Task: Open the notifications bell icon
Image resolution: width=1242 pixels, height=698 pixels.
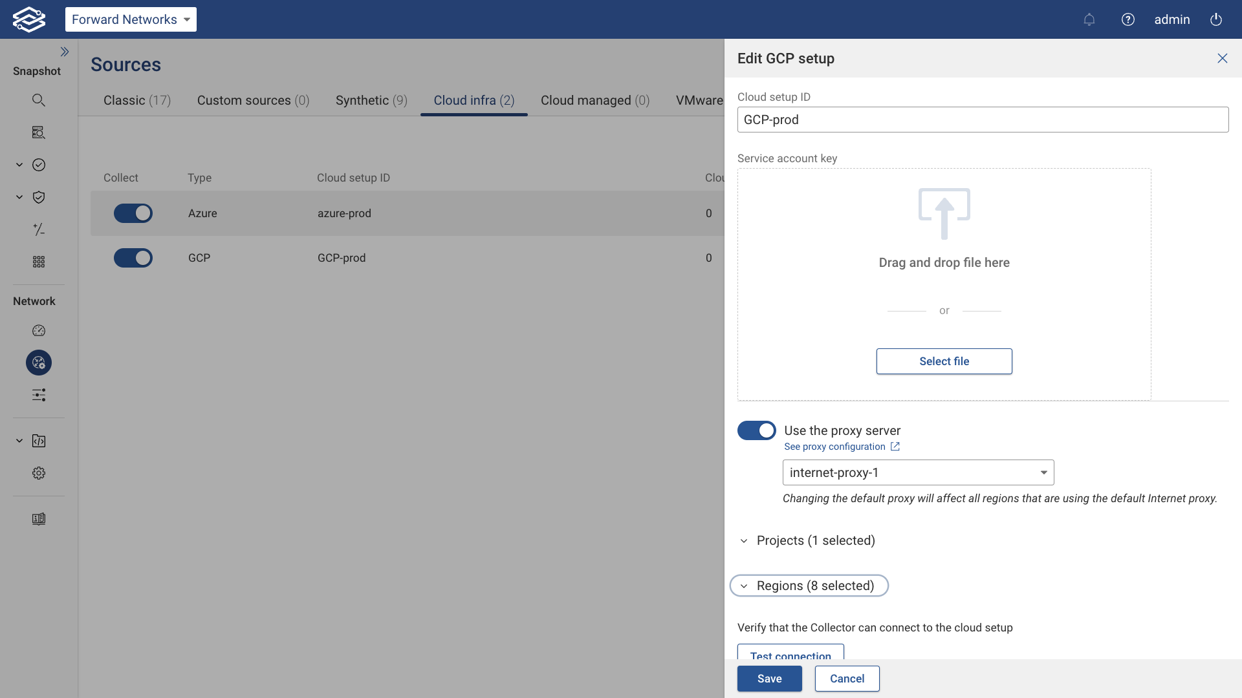Action: [x=1089, y=19]
